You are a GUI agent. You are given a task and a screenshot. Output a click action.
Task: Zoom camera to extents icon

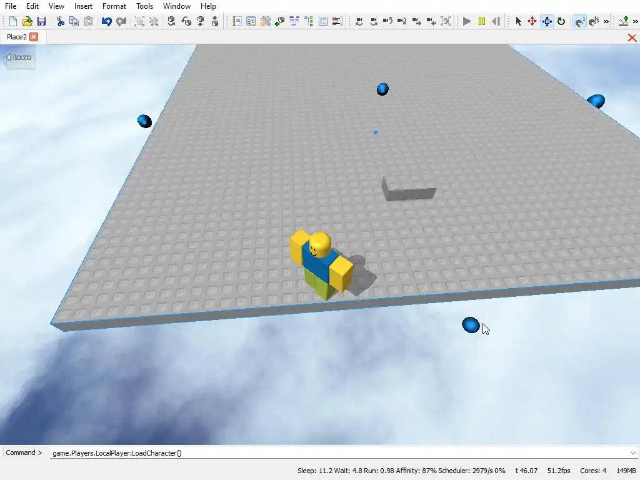[446, 21]
